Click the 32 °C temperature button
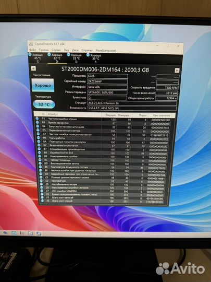This screenshot has height=282, width=211. [44, 104]
